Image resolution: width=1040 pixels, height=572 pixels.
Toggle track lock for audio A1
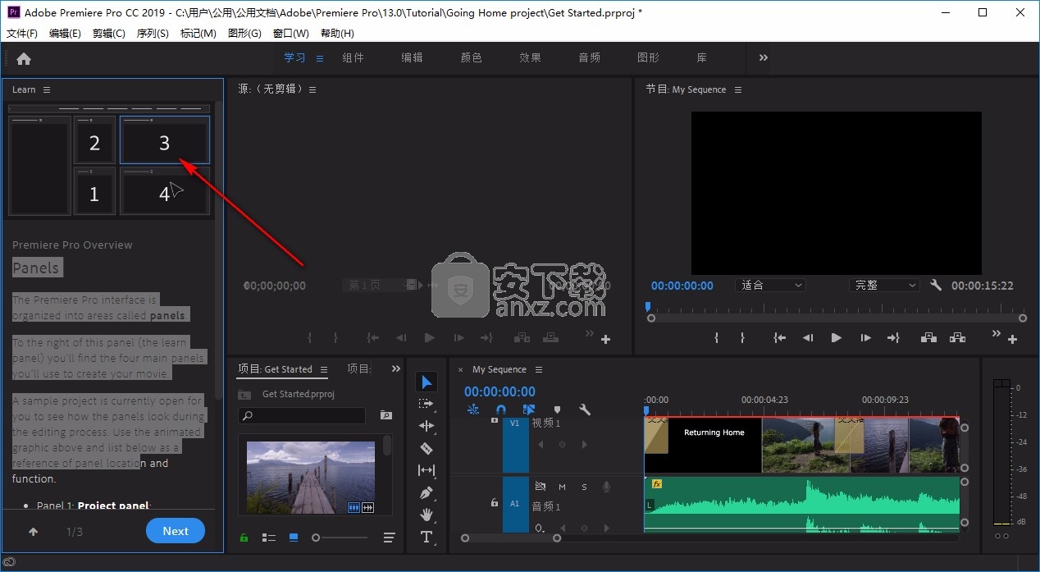494,503
